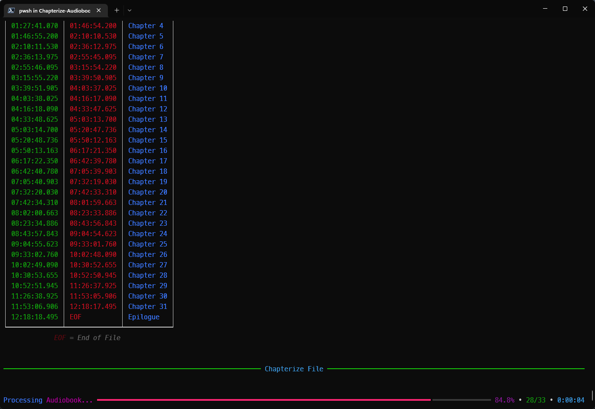Click end time 01:46:54.200

[93, 26]
